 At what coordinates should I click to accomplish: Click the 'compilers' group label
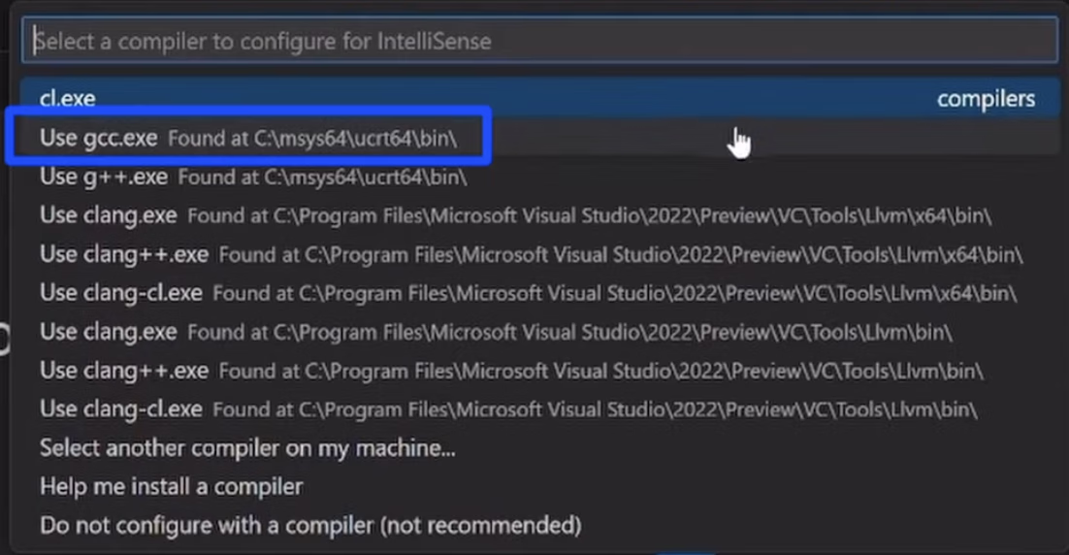point(986,99)
